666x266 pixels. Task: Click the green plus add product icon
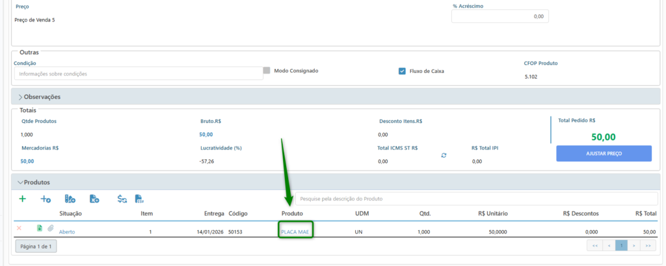point(23,198)
